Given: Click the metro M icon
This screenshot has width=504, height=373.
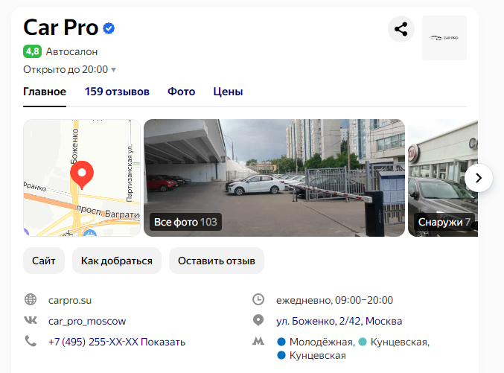Looking at the screenshot, I should point(258,341).
